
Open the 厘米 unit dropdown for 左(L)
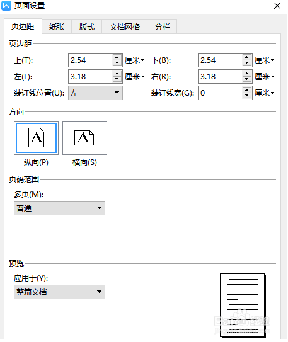pos(135,77)
